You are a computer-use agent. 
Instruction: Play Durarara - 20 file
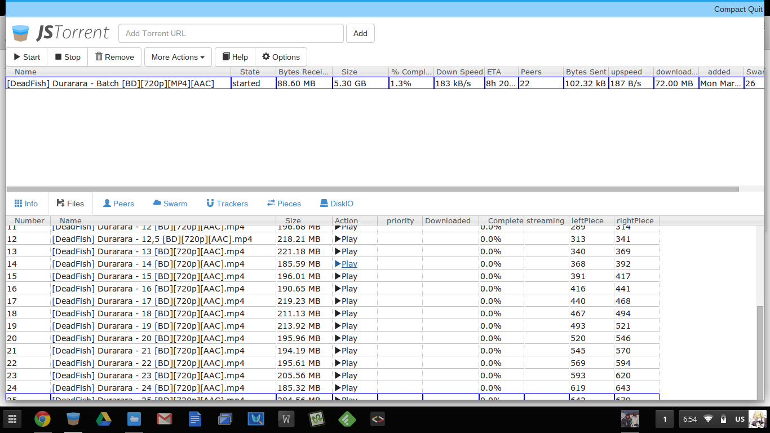pyautogui.click(x=346, y=338)
